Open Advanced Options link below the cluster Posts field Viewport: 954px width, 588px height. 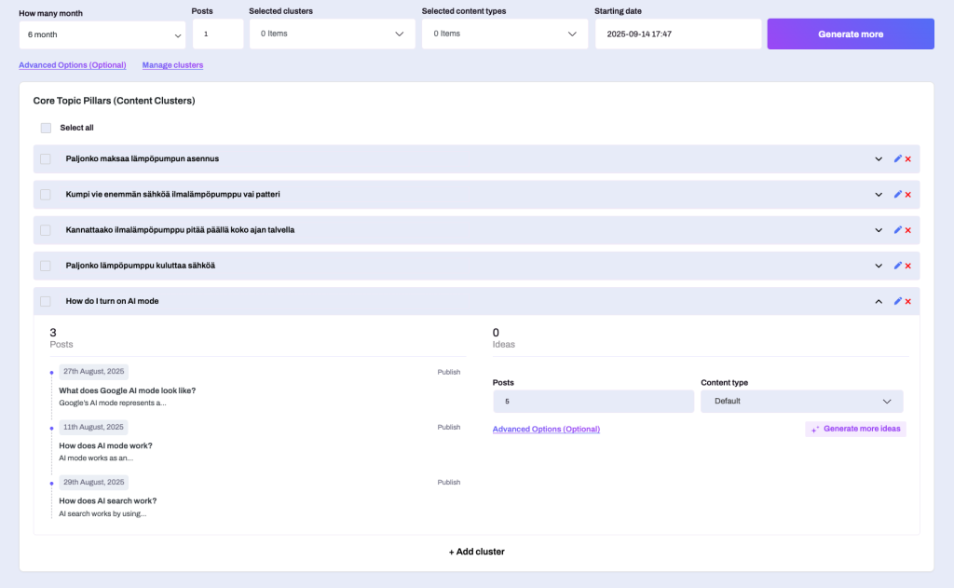(546, 430)
